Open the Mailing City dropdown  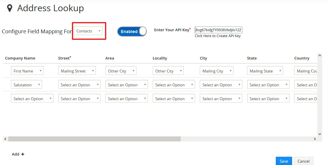coord(216,71)
